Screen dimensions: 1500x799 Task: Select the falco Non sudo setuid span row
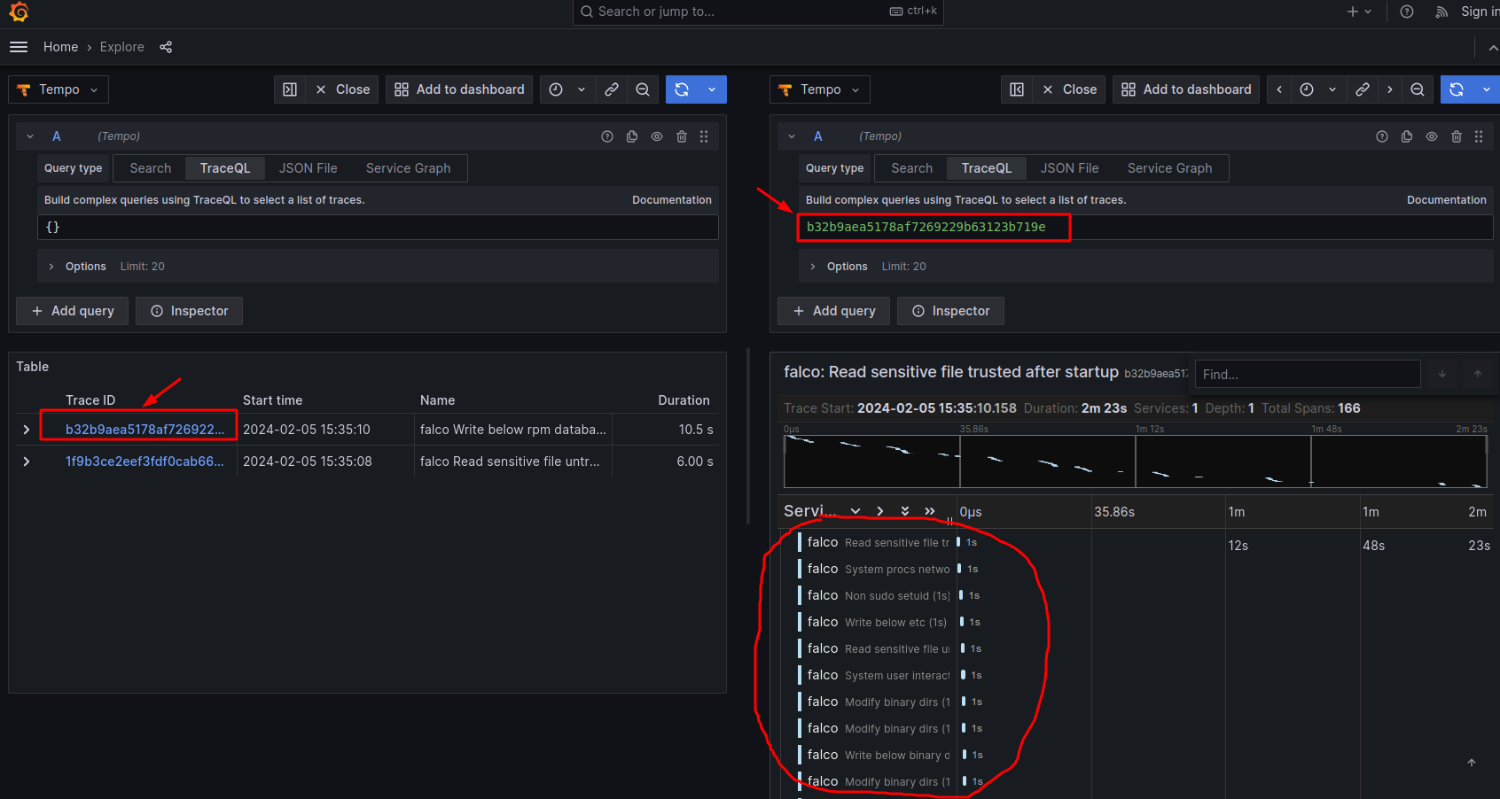(x=878, y=595)
